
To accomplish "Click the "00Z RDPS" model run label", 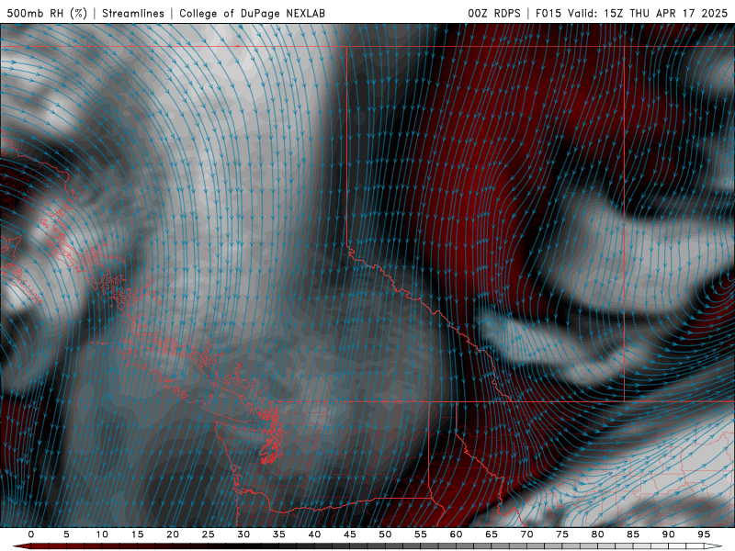I will [494, 13].
